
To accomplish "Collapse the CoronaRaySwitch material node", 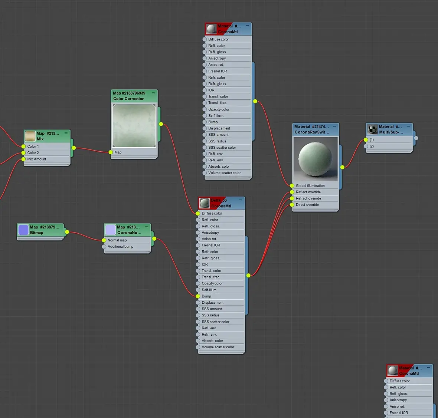I will point(334,126).
